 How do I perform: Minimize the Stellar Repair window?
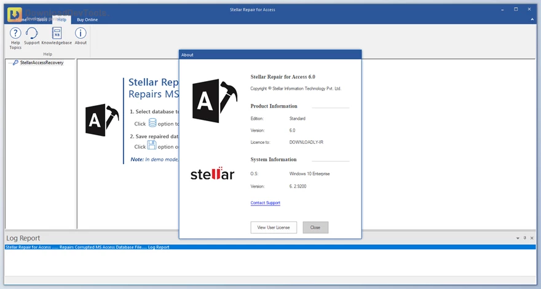(502, 10)
